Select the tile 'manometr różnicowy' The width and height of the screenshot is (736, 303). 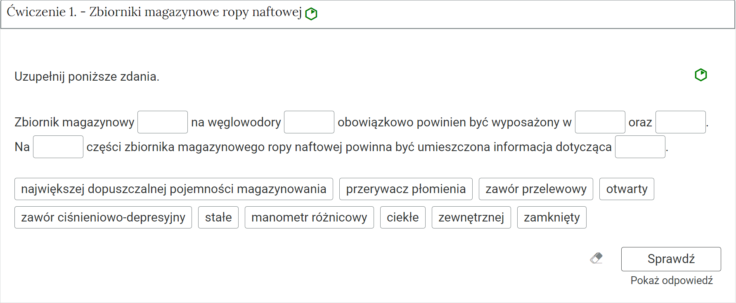(309, 217)
